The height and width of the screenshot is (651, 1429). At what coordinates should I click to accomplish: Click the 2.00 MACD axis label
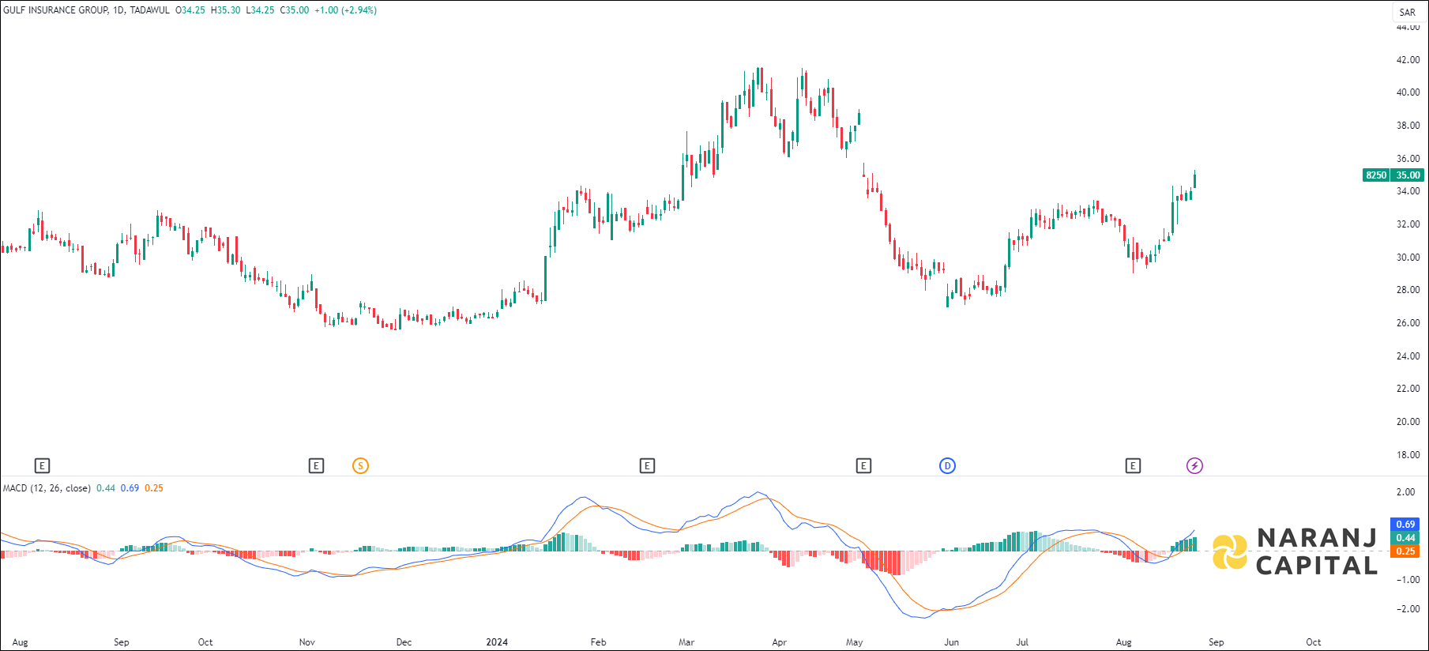click(x=1406, y=492)
